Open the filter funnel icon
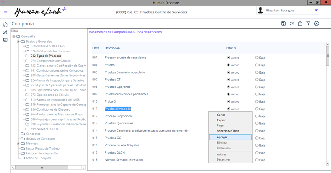331x173 pixels. [x=308, y=24]
